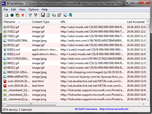Click the copy selected cache files icon
Viewport: 152px width, 114px height.
tap(17, 15)
